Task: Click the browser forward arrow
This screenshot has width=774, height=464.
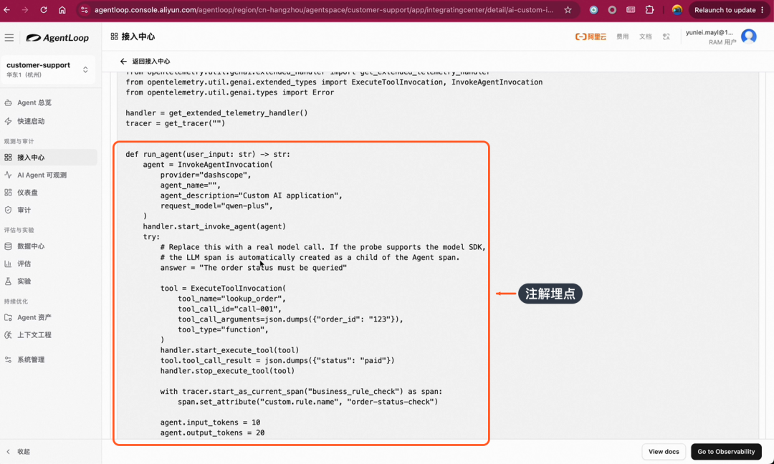Action: click(25, 10)
